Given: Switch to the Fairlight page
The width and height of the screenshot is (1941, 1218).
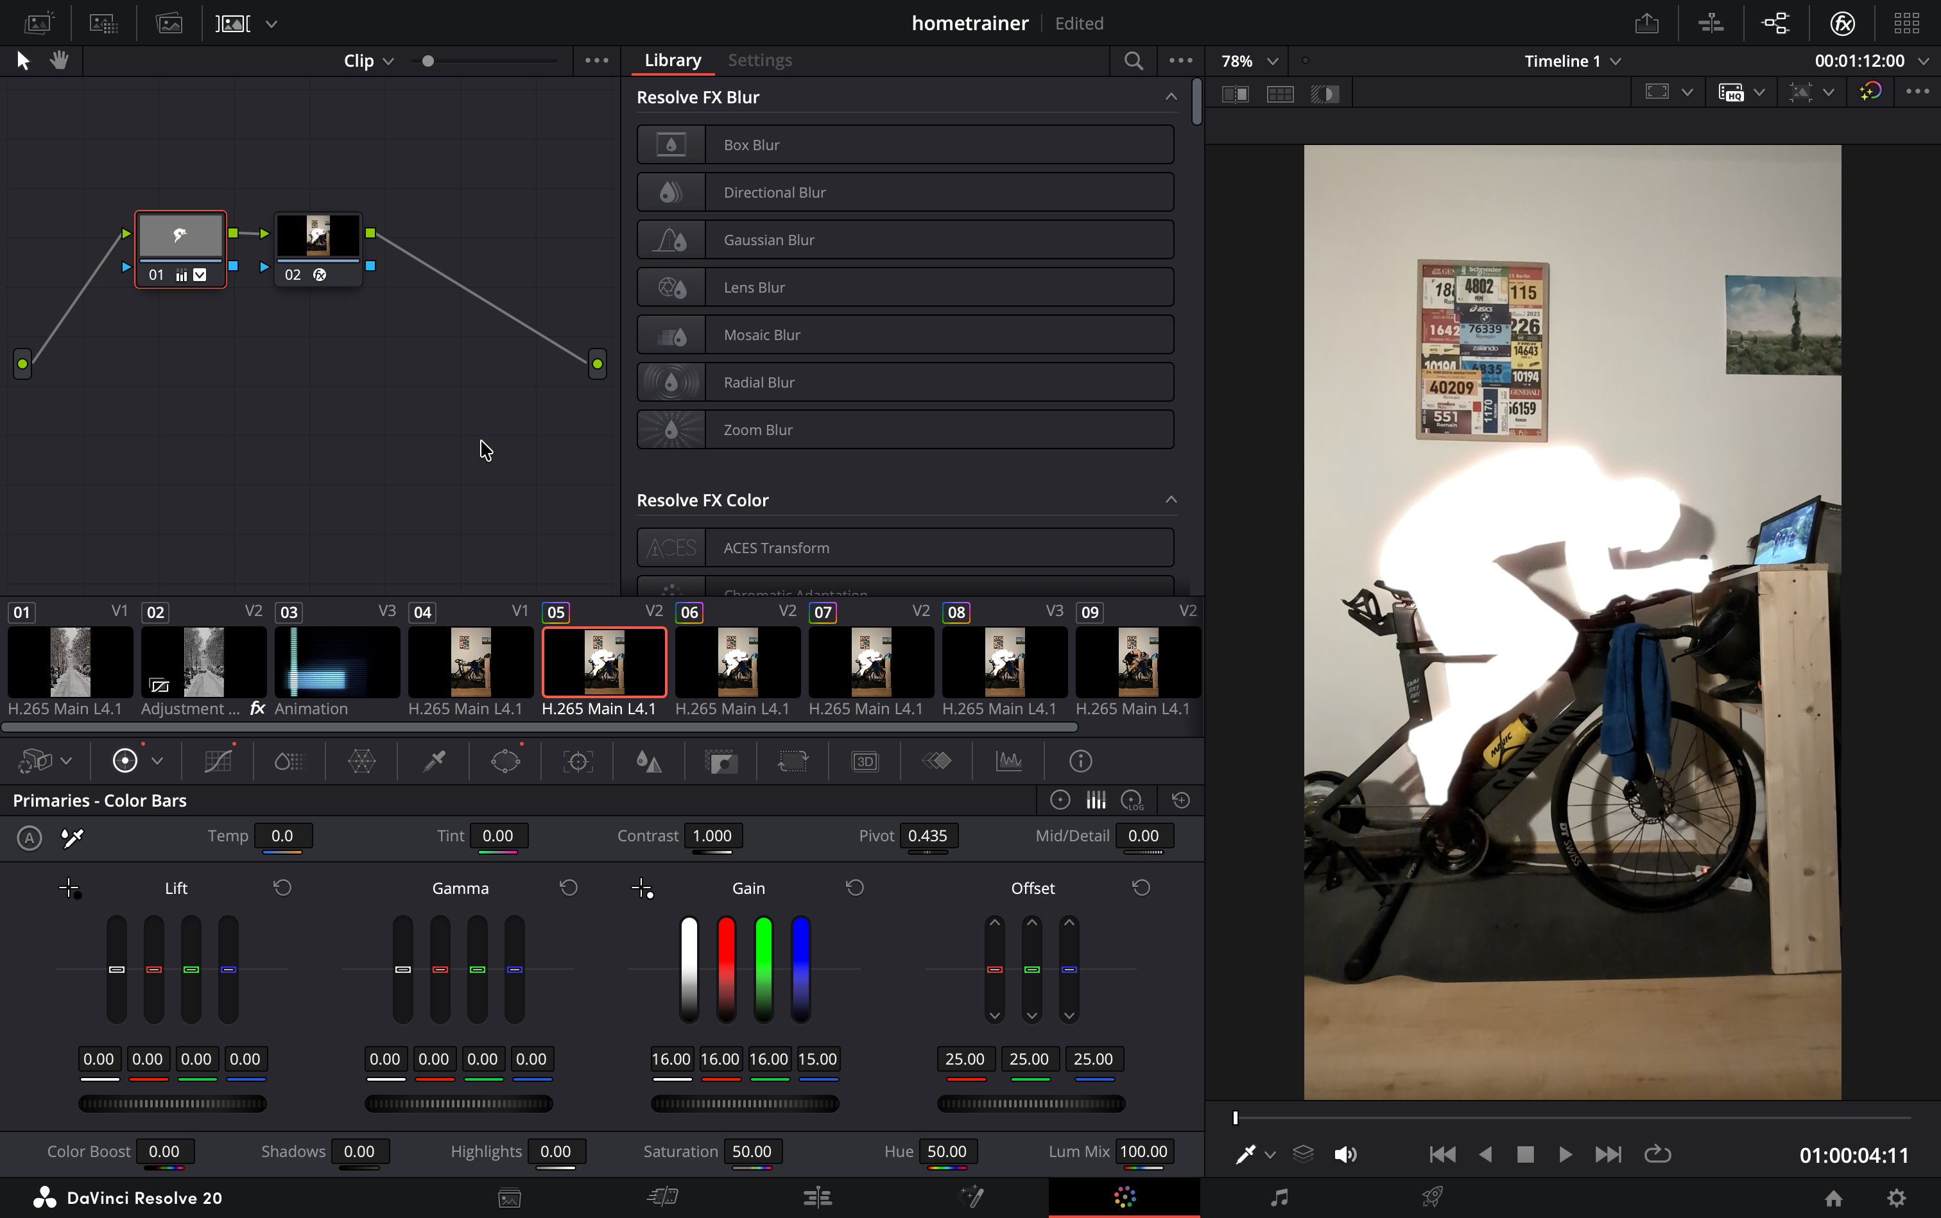Looking at the screenshot, I should coord(1278,1198).
